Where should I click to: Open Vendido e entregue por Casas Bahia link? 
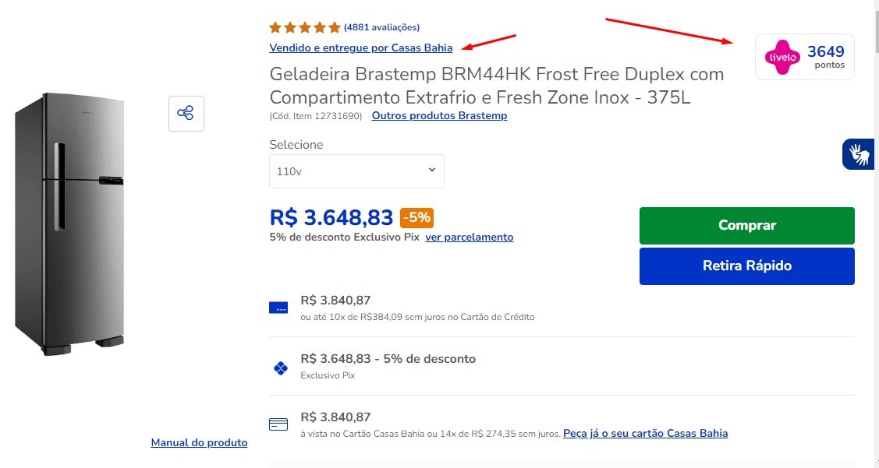click(x=361, y=48)
